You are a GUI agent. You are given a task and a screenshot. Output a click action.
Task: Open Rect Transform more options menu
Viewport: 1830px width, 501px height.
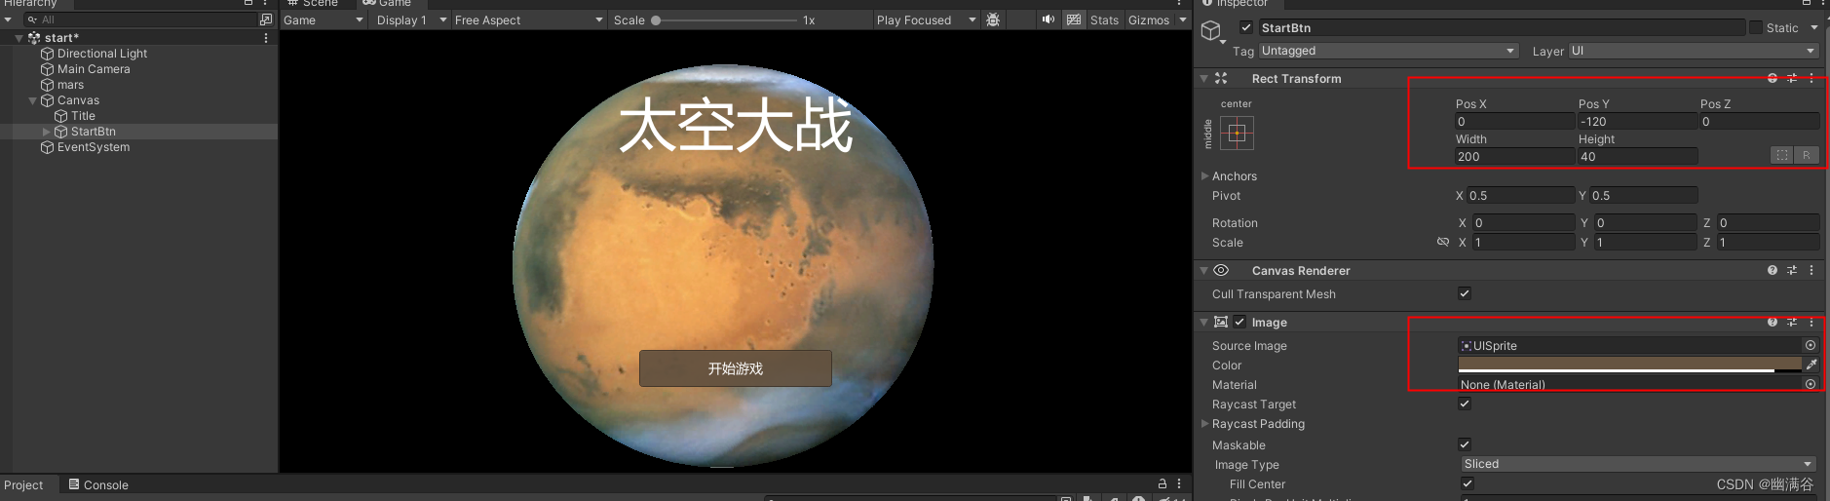tap(1811, 78)
